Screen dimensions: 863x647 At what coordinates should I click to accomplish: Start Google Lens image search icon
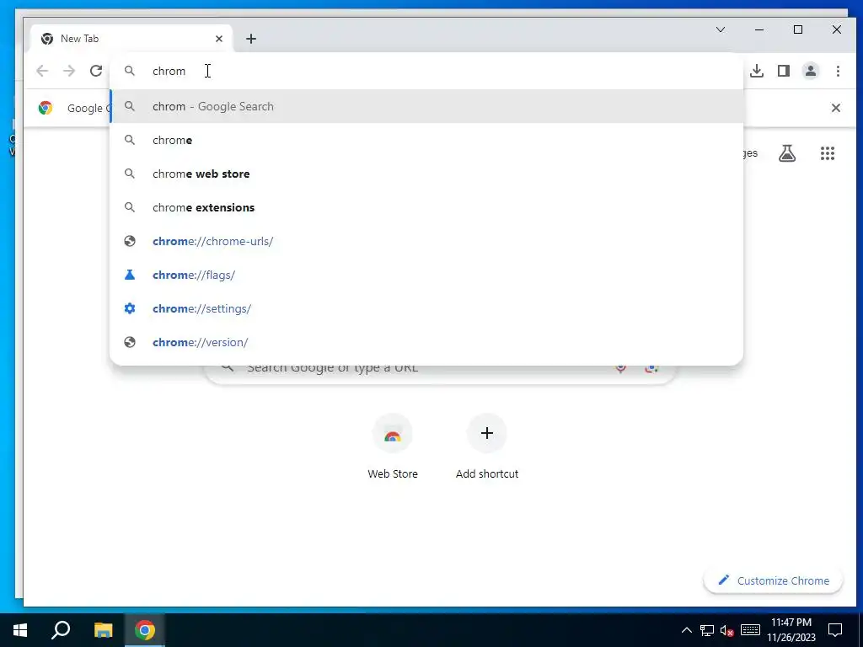651,370
